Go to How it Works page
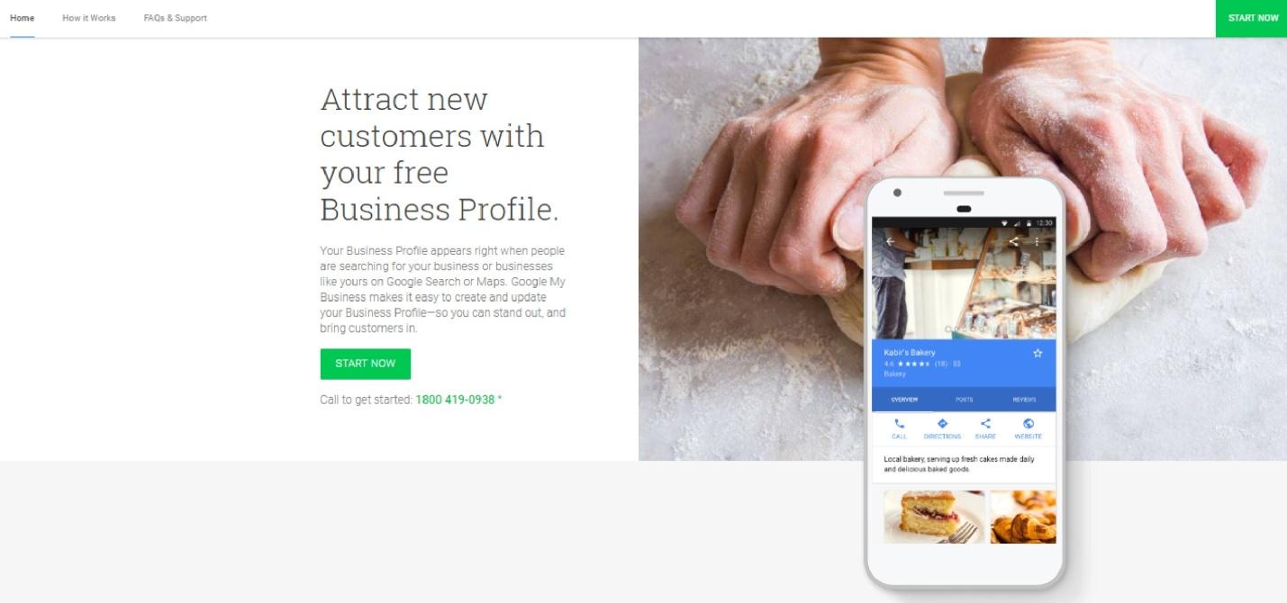The image size is (1287, 603). coord(89,18)
